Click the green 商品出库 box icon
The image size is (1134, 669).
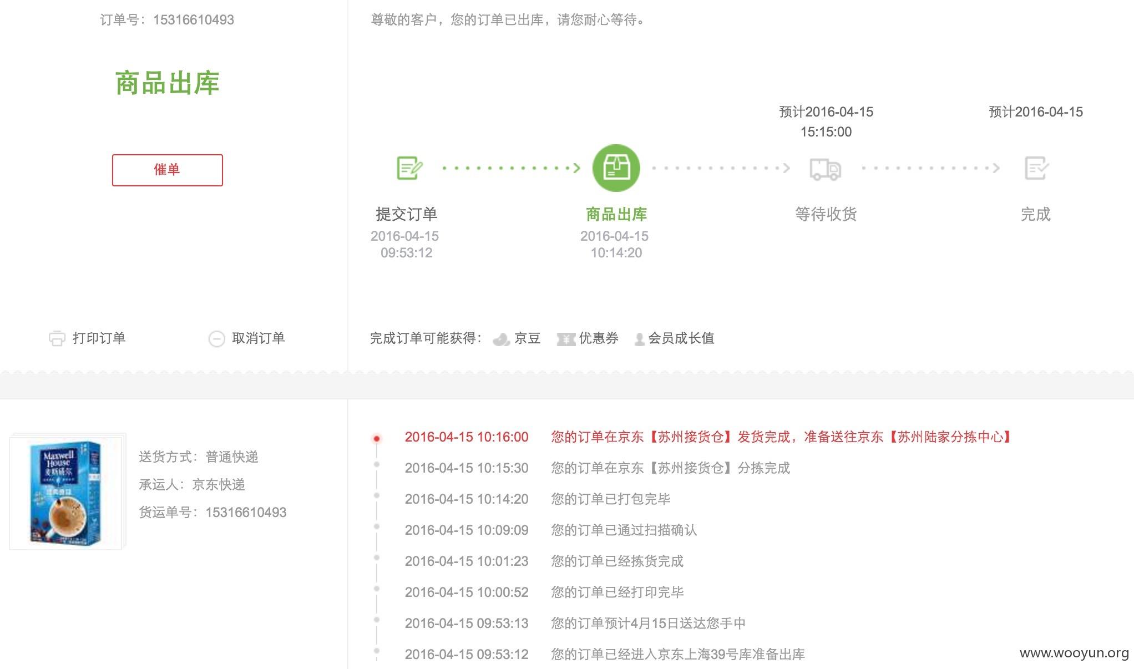pyautogui.click(x=616, y=168)
